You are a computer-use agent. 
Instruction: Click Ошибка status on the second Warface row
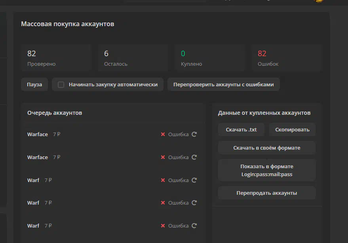point(179,157)
